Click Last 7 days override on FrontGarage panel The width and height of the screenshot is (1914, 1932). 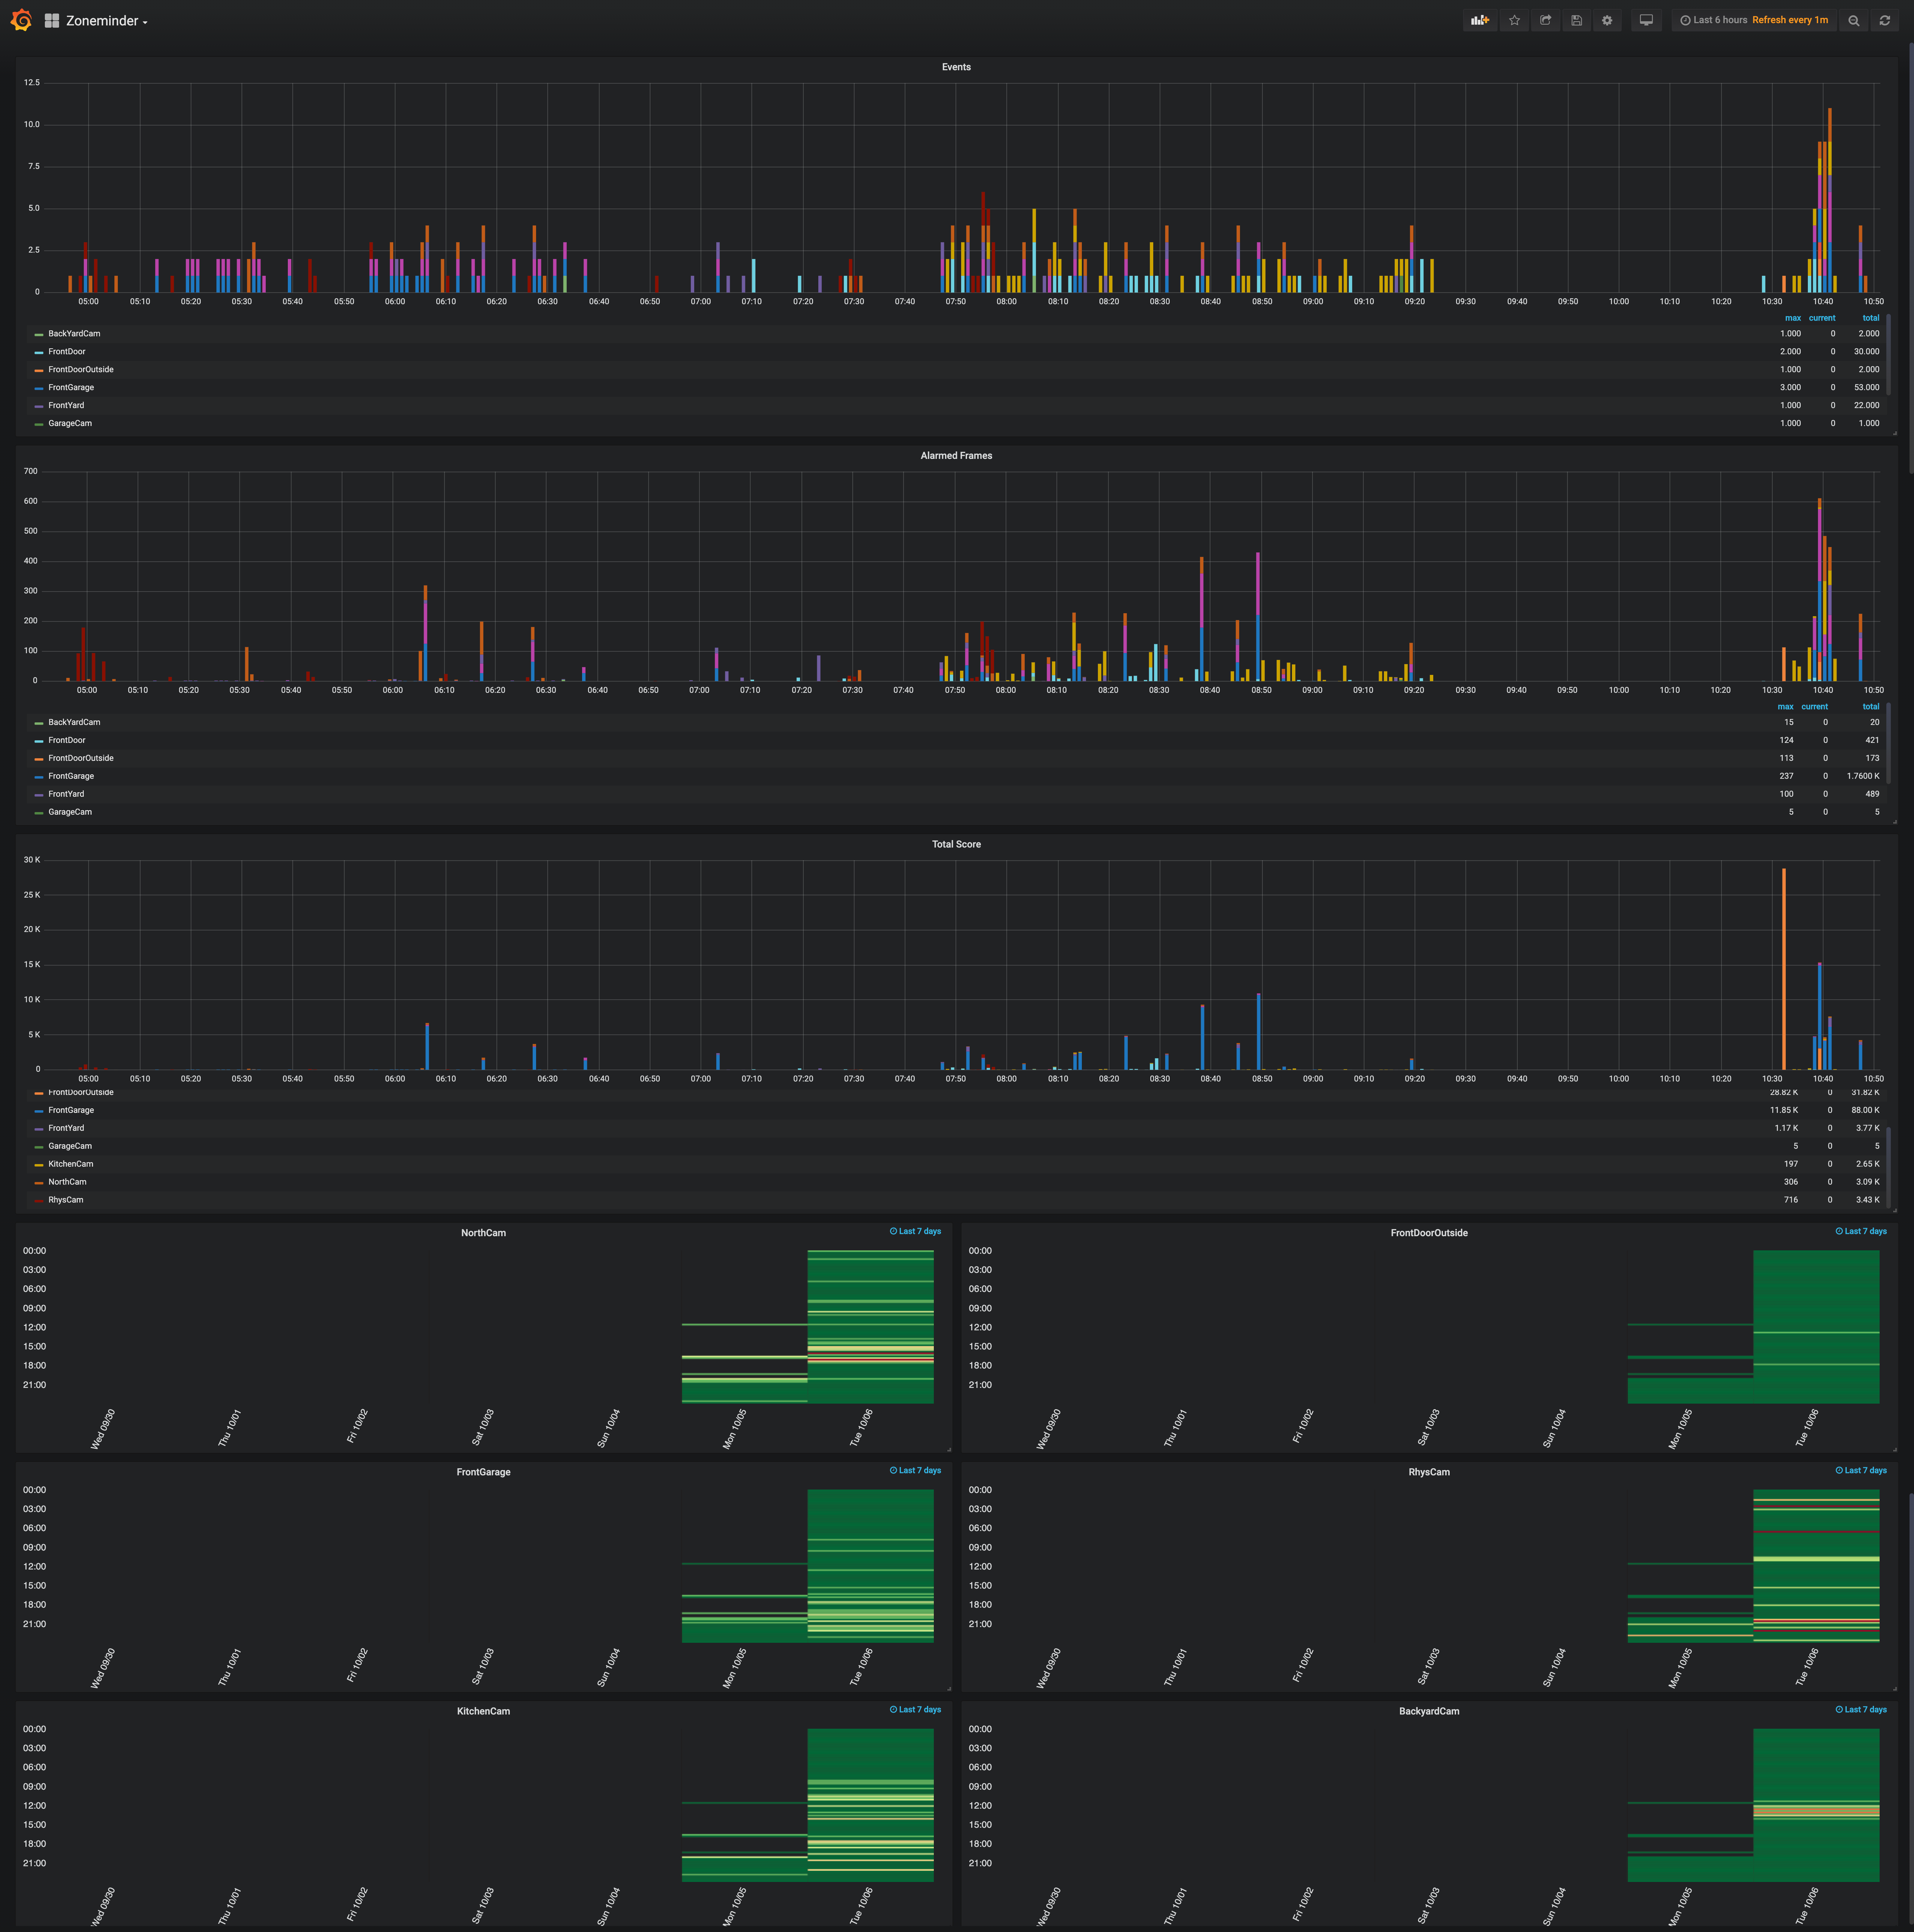(916, 1471)
